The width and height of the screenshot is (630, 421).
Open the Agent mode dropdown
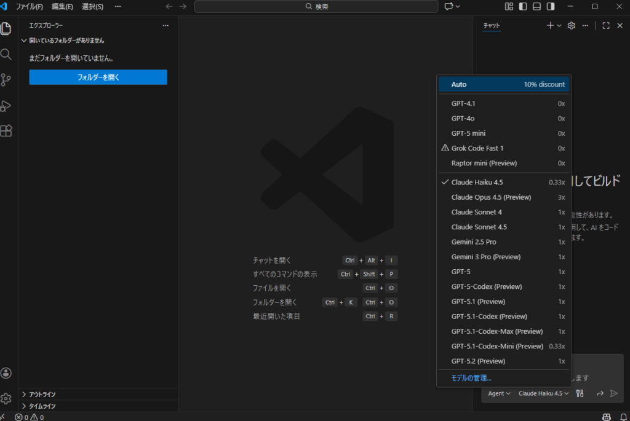tap(499, 393)
